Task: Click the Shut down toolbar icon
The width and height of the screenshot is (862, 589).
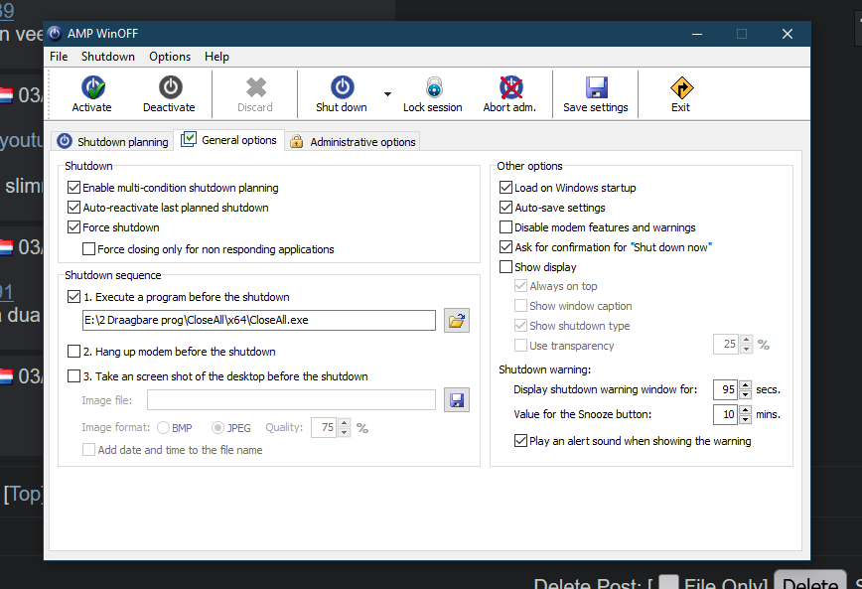Action: pyautogui.click(x=342, y=87)
